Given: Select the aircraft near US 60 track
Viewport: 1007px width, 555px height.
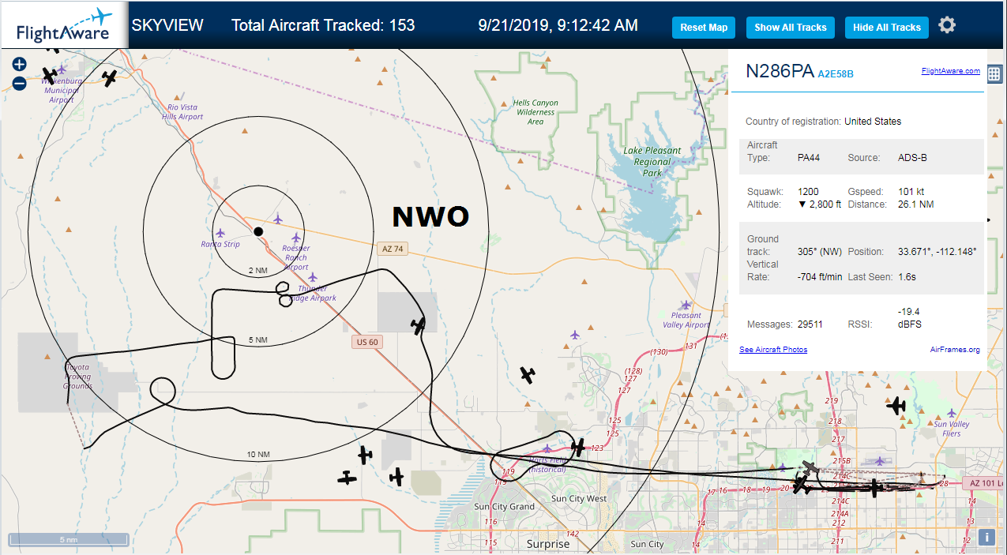Looking at the screenshot, I should point(419,324).
